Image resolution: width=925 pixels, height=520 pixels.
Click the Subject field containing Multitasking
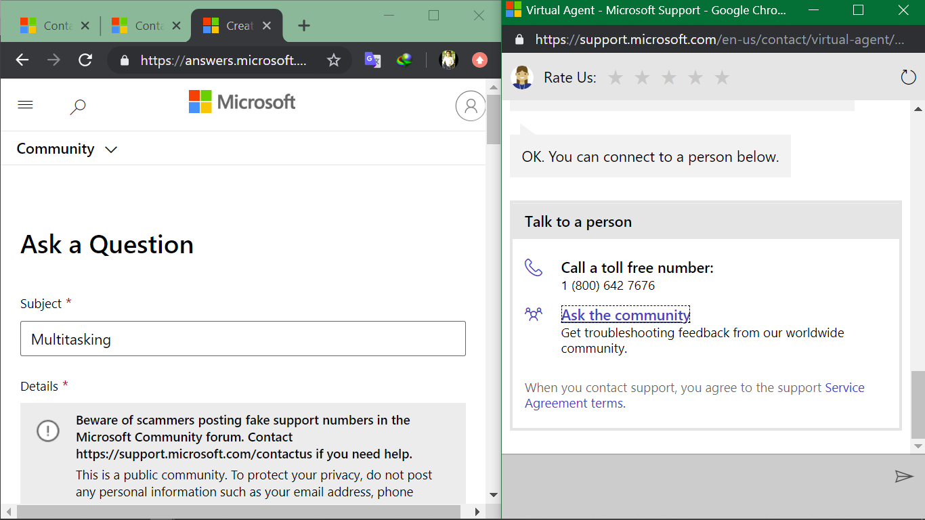pyautogui.click(x=242, y=339)
